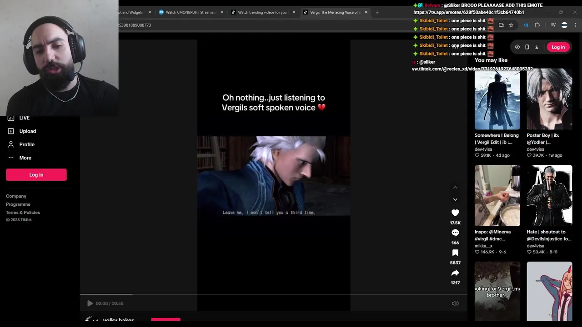Toggle the video volume speaker icon
The image size is (582, 327).
(455, 303)
